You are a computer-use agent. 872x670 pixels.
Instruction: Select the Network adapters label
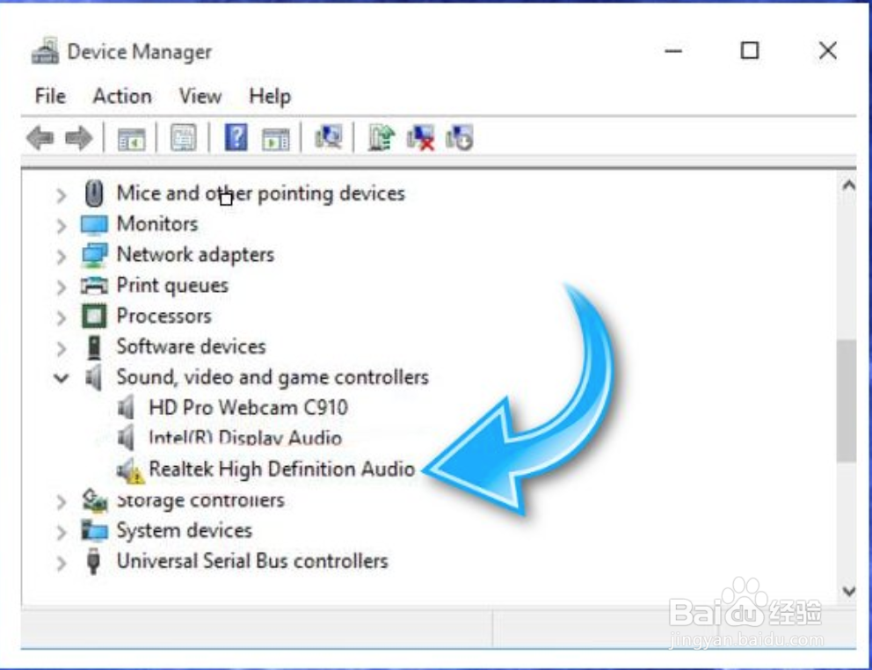(195, 255)
